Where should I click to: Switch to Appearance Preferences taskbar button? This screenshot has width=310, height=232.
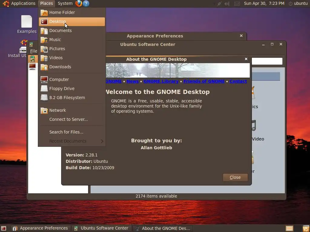coord(40,228)
